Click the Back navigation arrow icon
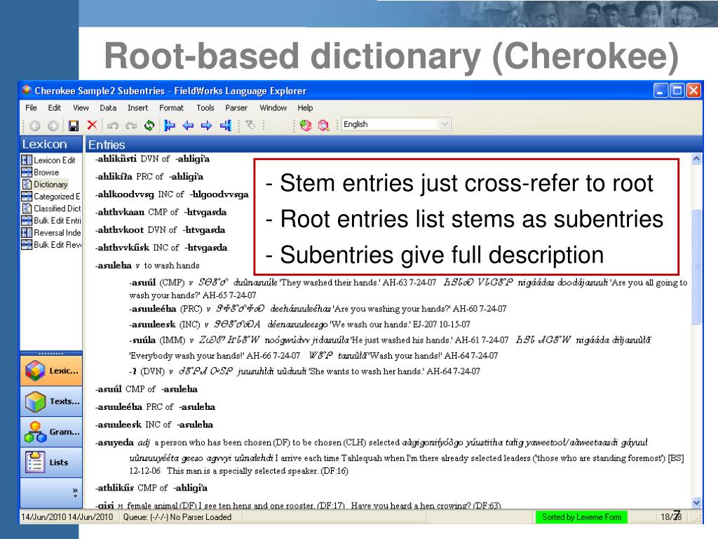Screen dimensions: 718x539 35,125
